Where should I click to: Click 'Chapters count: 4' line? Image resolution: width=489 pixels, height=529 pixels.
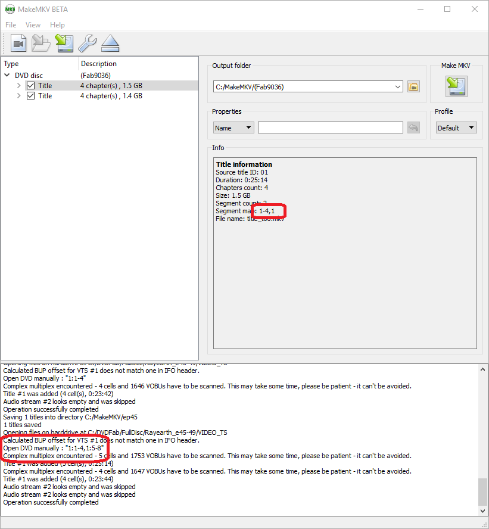(242, 188)
